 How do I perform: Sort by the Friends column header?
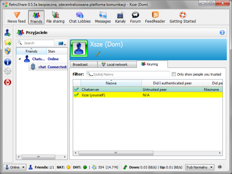coord(31,51)
